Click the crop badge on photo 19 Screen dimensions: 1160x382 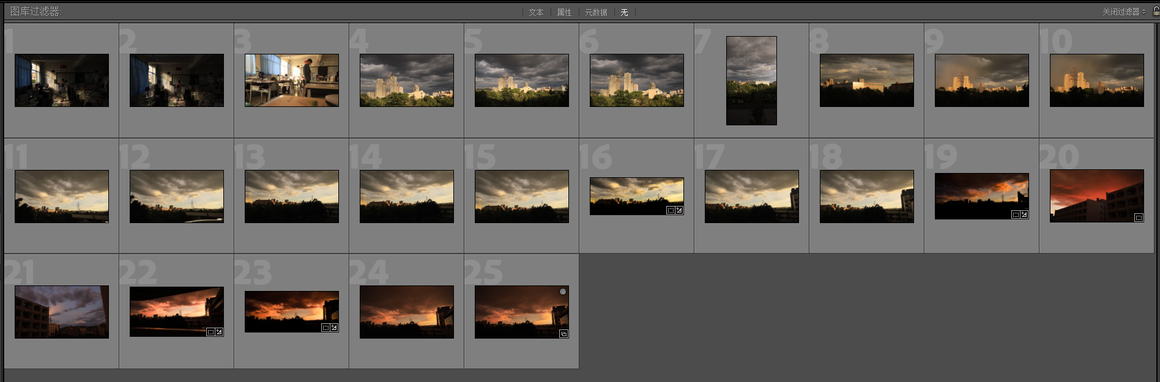point(1016,215)
